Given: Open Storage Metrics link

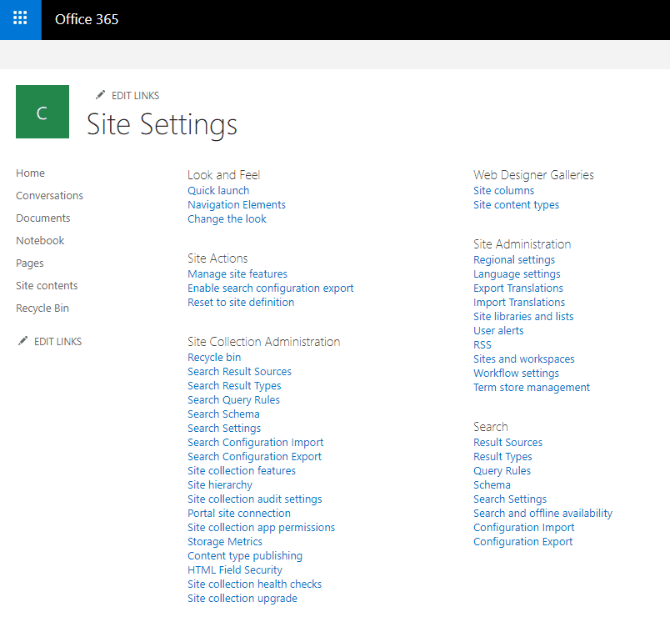Looking at the screenshot, I should 225,542.
